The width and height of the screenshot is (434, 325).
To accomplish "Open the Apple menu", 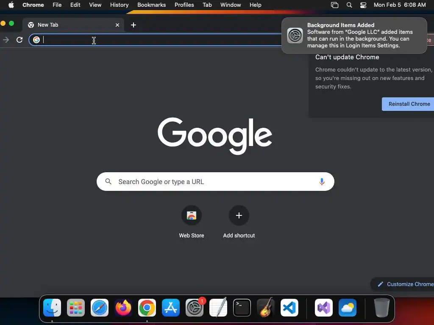I will coord(11,5).
